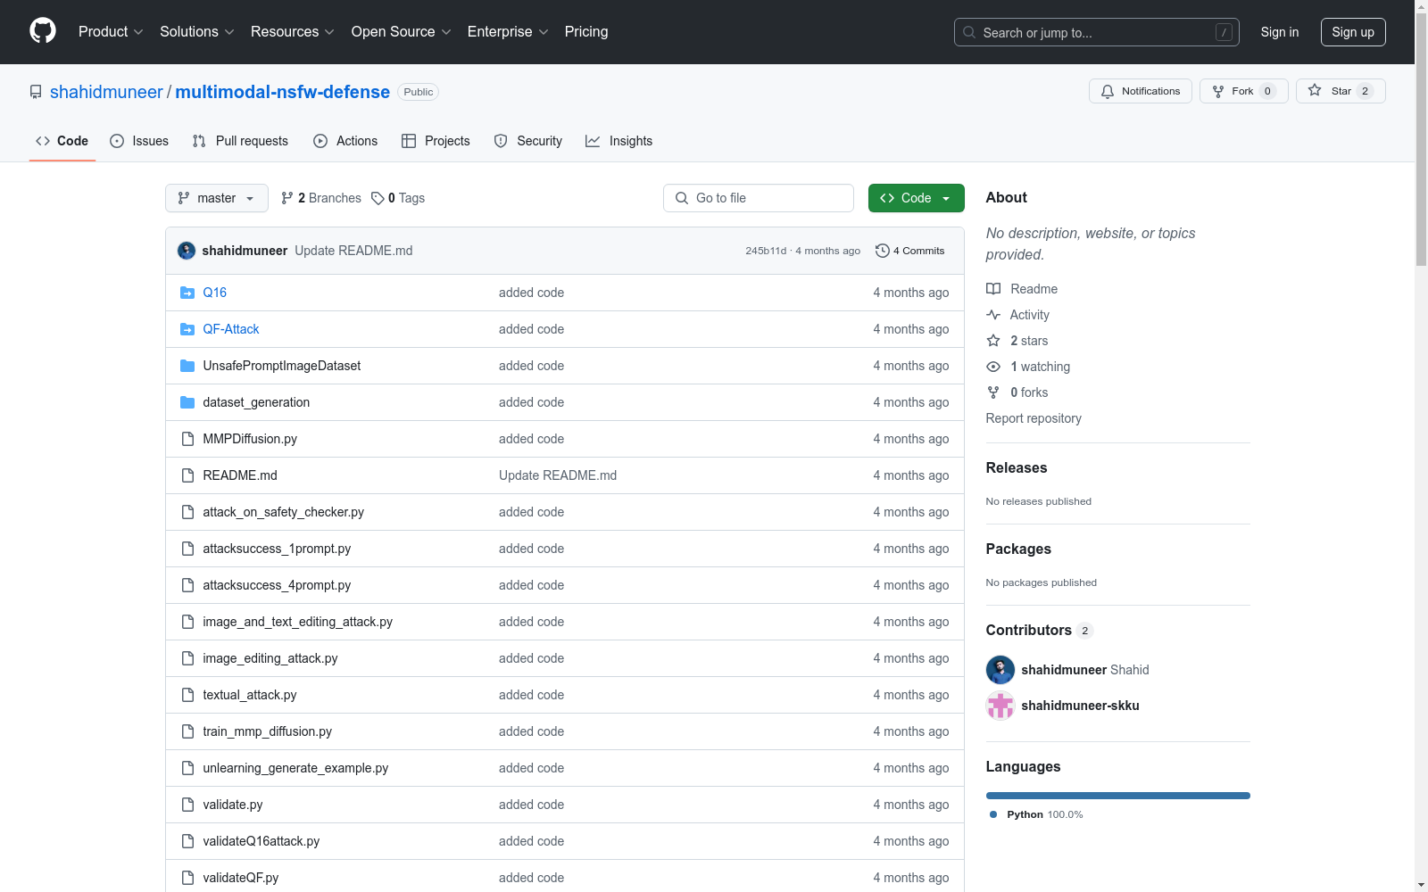Click the commit history clock icon
This screenshot has height=892, width=1428.
coord(883,251)
